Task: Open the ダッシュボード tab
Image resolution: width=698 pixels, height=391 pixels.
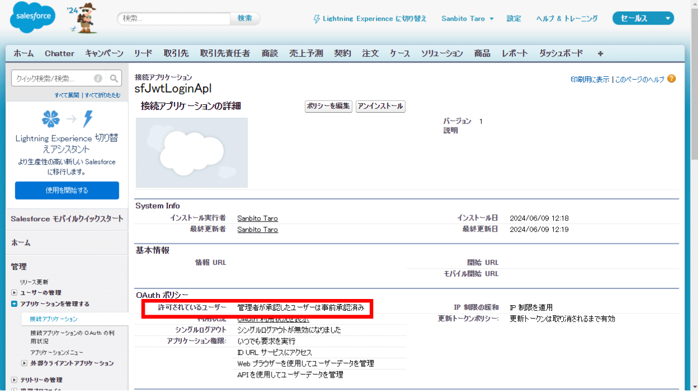Action: coord(561,53)
